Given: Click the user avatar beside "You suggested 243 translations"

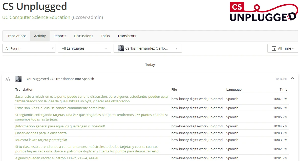Looking at the screenshot, I should point(18,79).
